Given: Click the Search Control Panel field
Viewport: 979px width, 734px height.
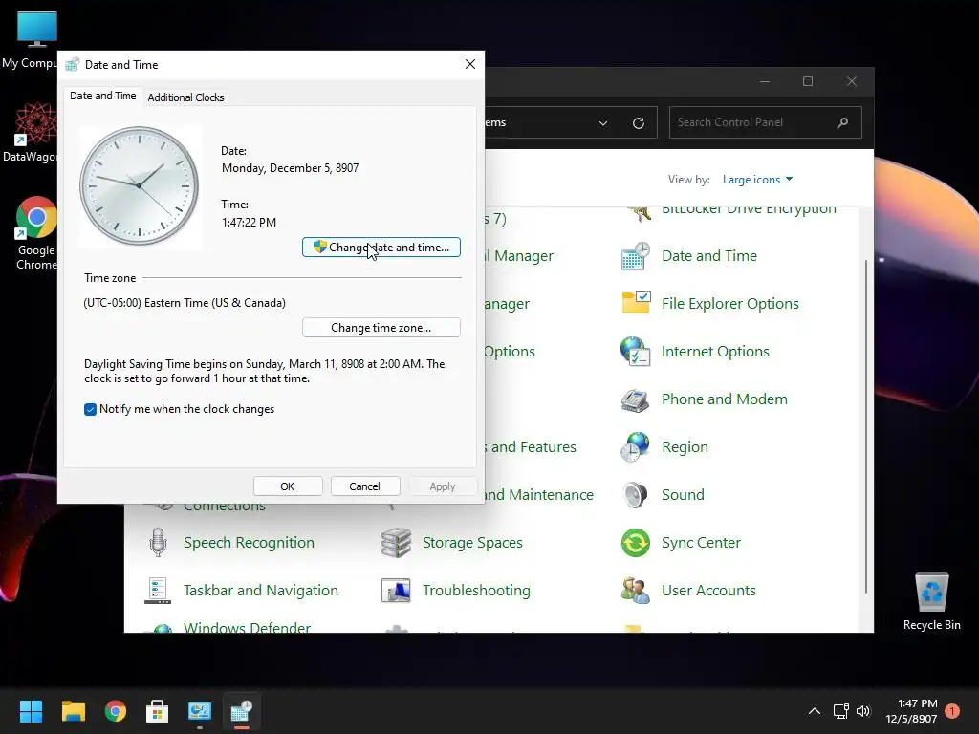Looking at the screenshot, I should 766,122.
